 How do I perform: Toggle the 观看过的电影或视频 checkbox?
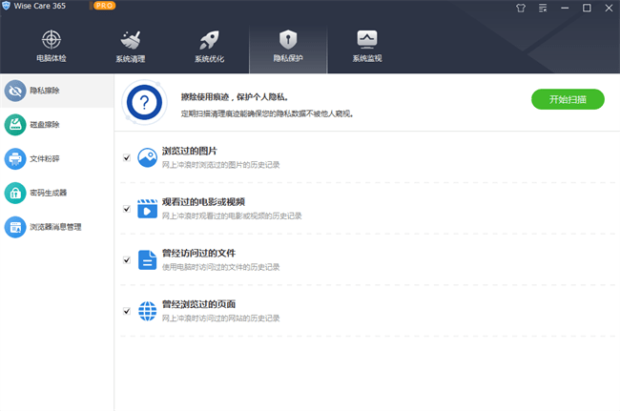coord(127,208)
